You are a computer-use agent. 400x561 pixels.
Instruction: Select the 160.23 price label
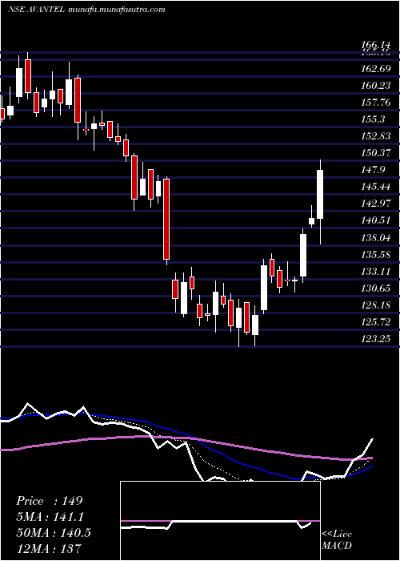pos(376,86)
